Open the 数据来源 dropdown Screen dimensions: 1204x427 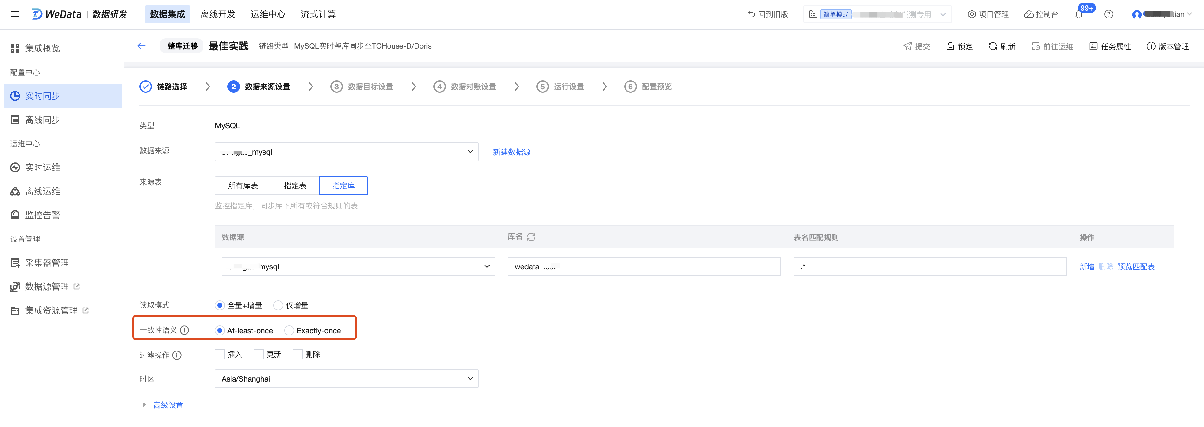pyautogui.click(x=346, y=152)
